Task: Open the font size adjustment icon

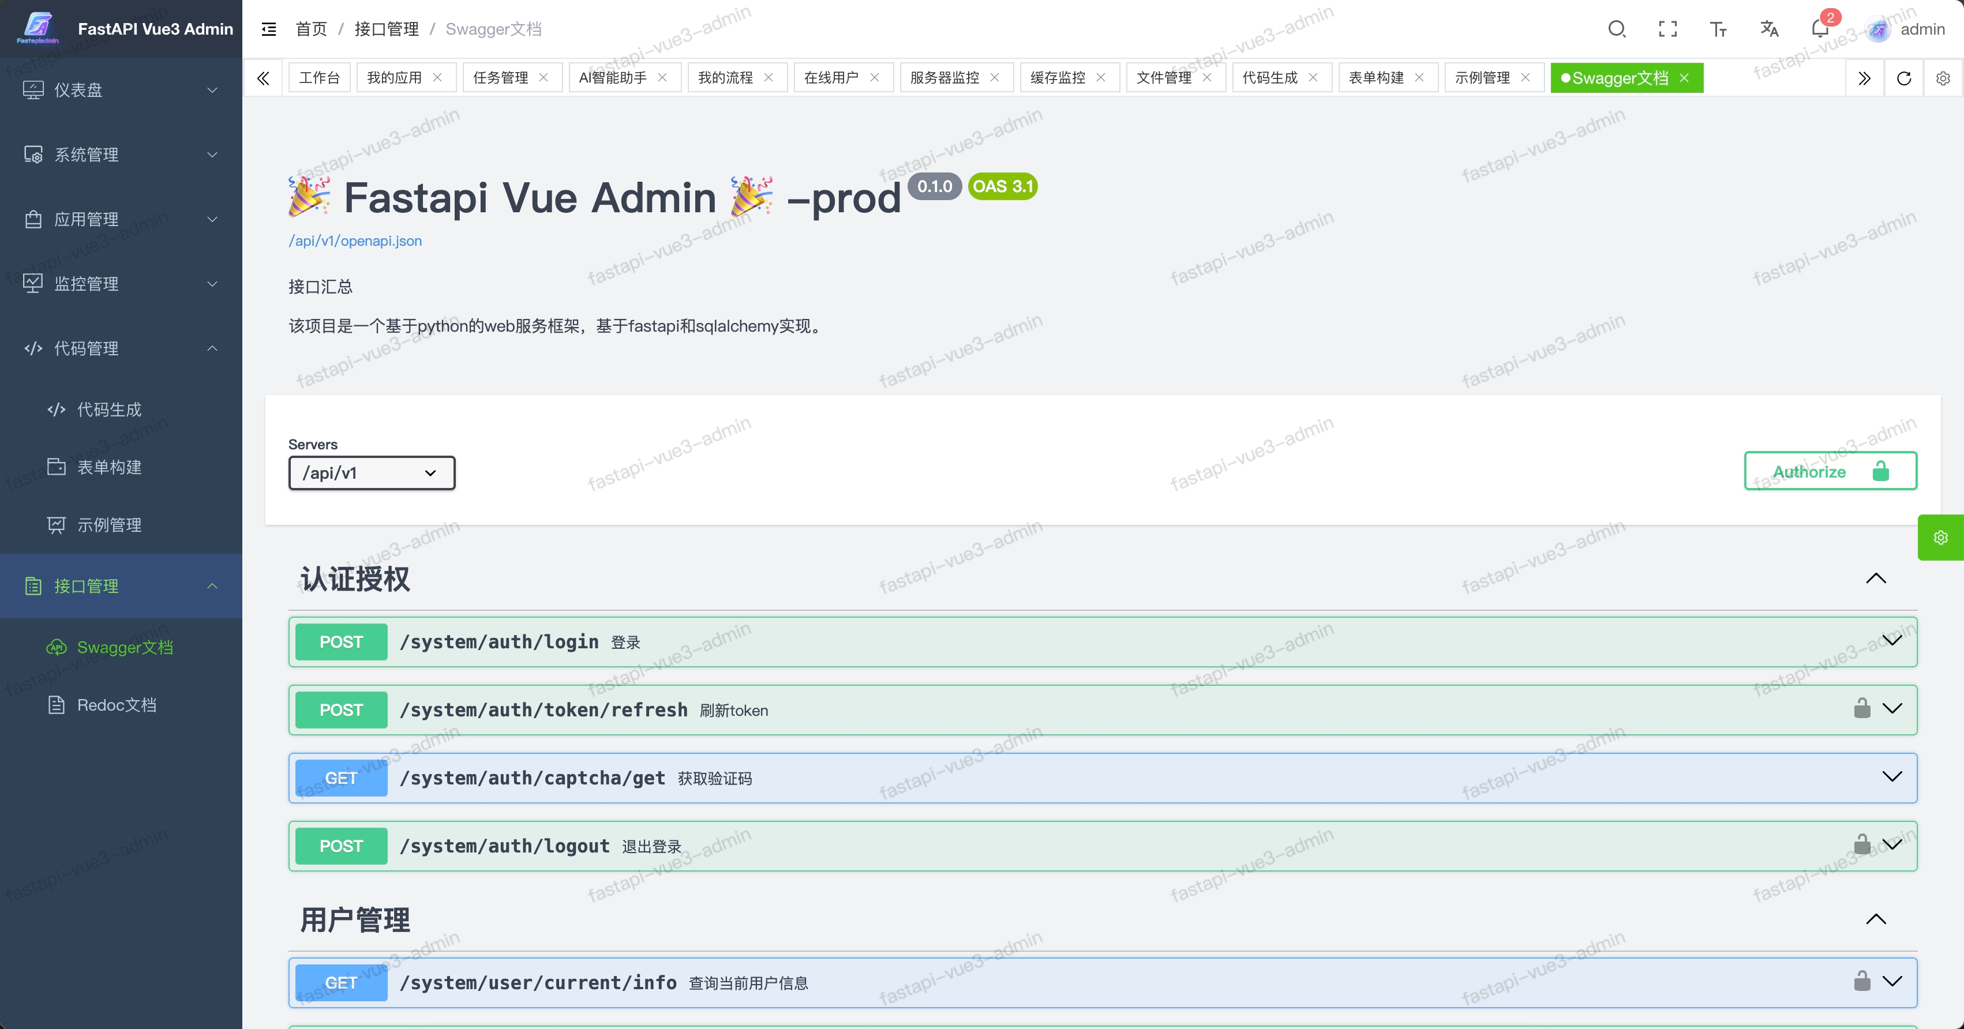Action: [1718, 29]
